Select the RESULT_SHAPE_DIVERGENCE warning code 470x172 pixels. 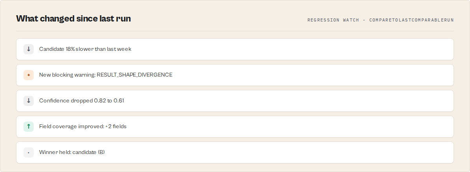coord(135,75)
